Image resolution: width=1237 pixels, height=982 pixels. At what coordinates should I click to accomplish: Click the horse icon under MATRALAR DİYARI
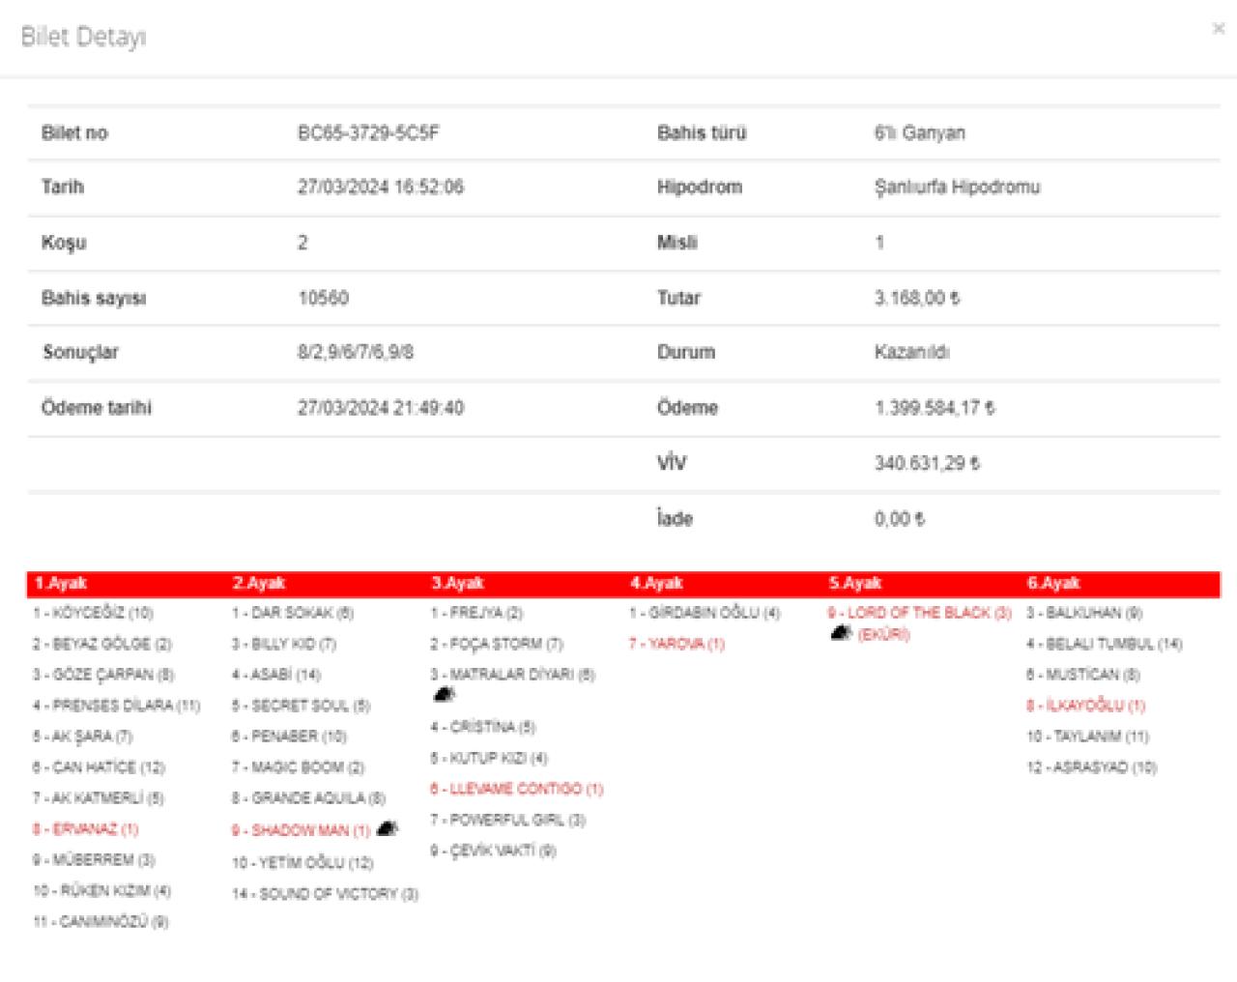click(444, 694)
